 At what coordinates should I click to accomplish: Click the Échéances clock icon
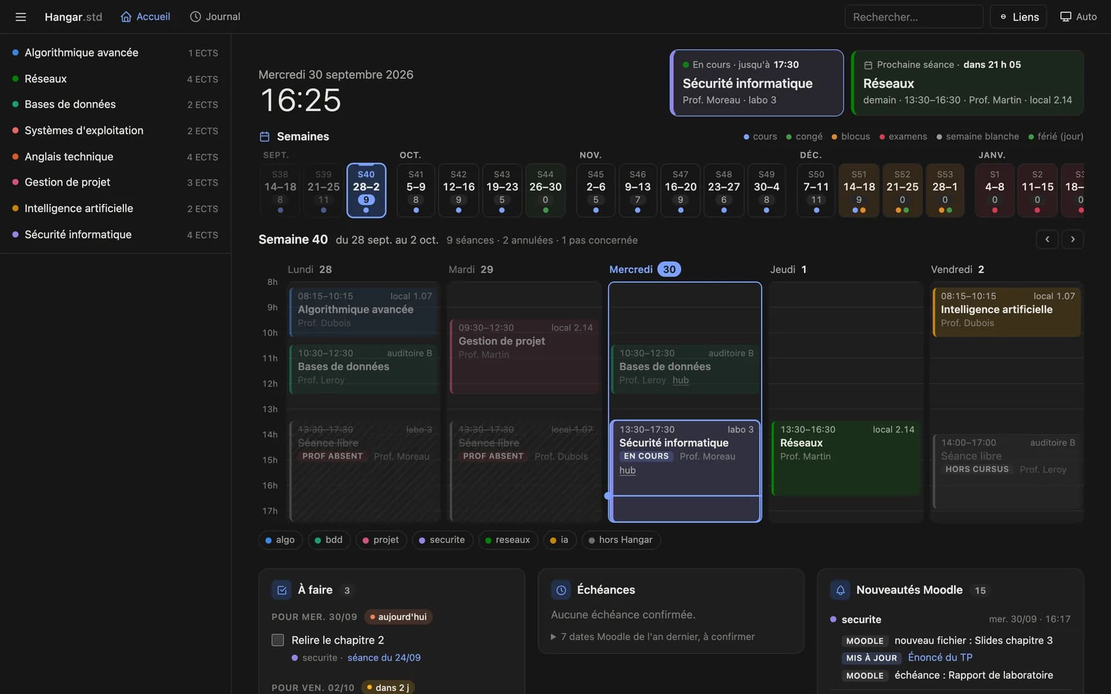pyautogui.click(x=561, y=590)
